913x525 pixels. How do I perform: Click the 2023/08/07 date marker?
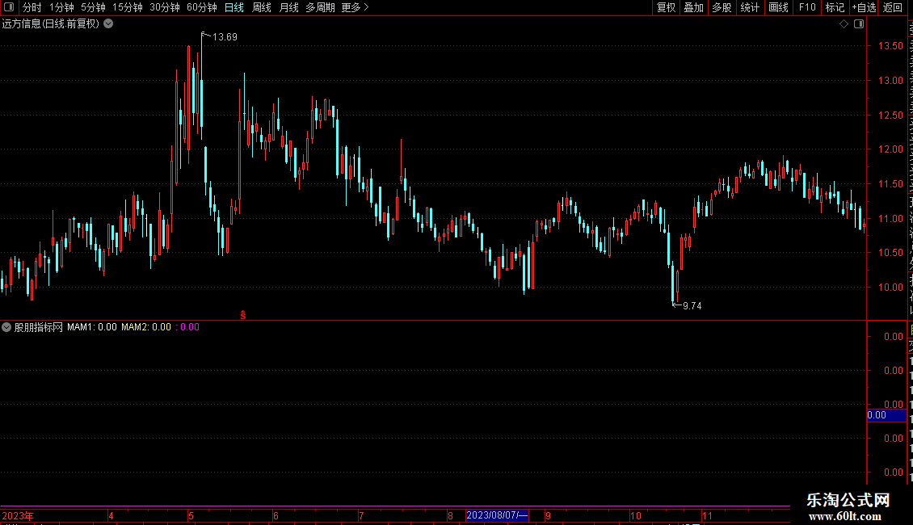[x=497, y=515]
